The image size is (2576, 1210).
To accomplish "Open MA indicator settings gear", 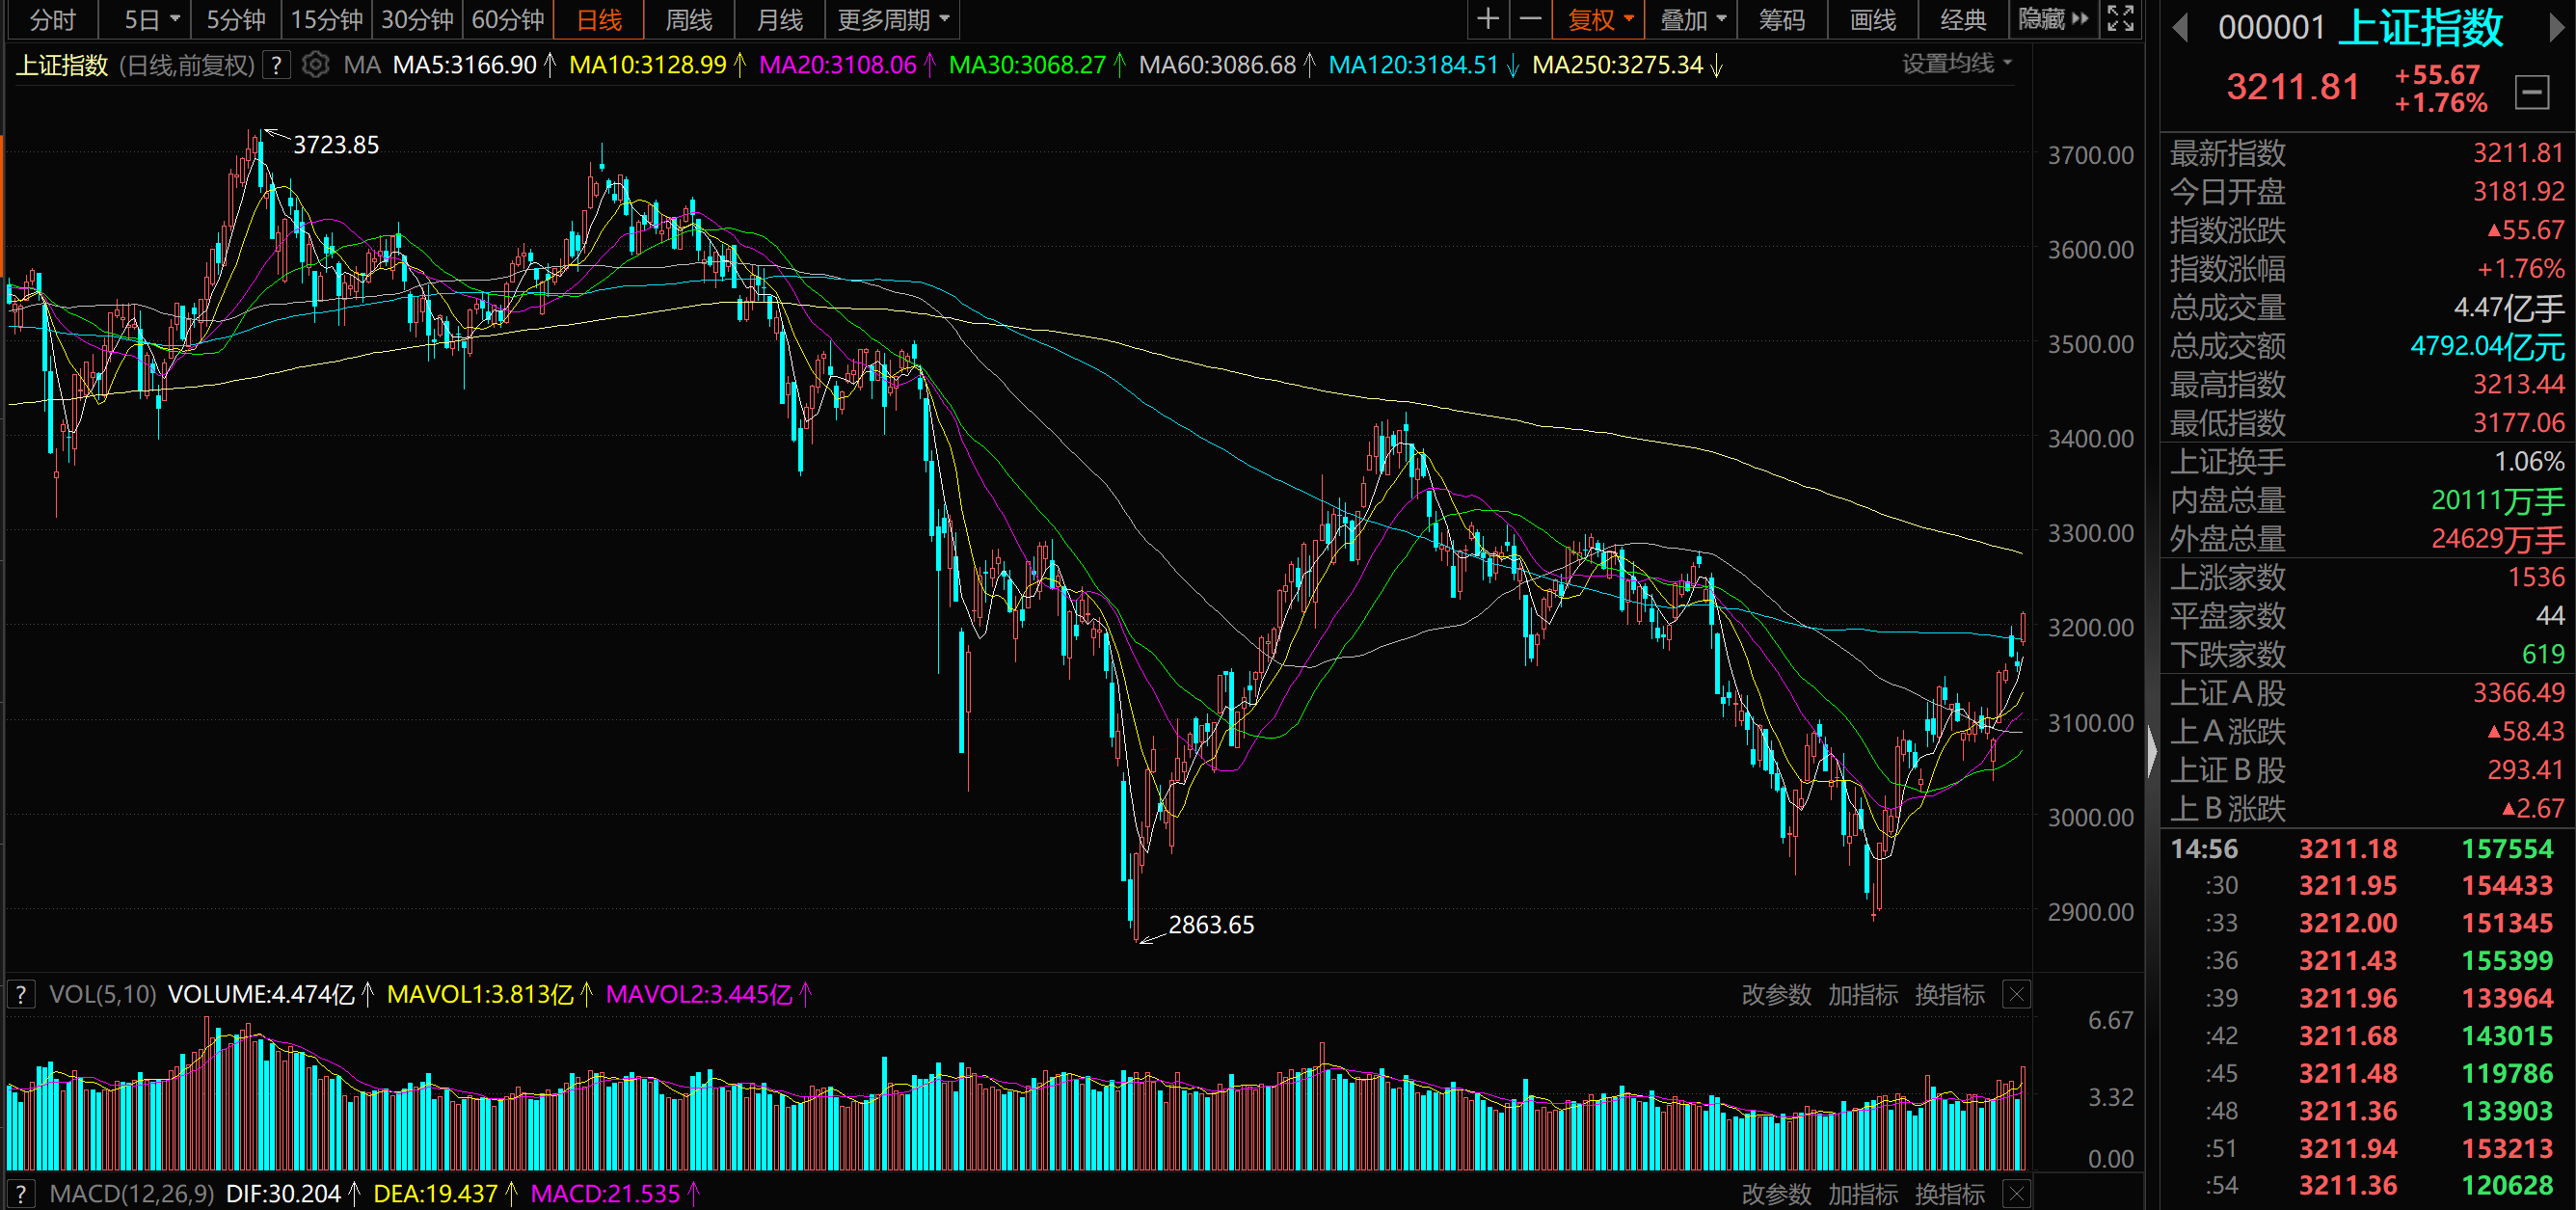I will coord(315,65).
